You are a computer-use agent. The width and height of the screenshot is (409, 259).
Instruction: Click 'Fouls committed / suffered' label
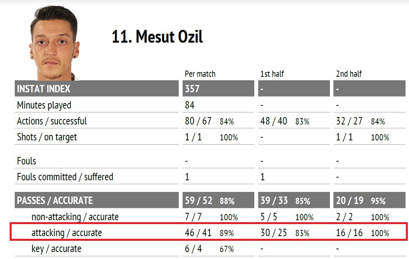(x=65, y=177)
